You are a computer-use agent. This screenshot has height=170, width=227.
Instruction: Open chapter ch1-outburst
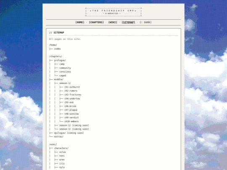72,87
